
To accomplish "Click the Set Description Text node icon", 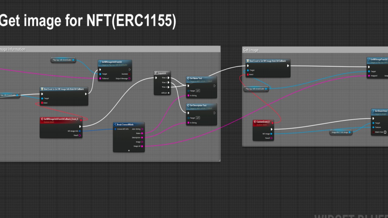I will (x=188, y=105).
